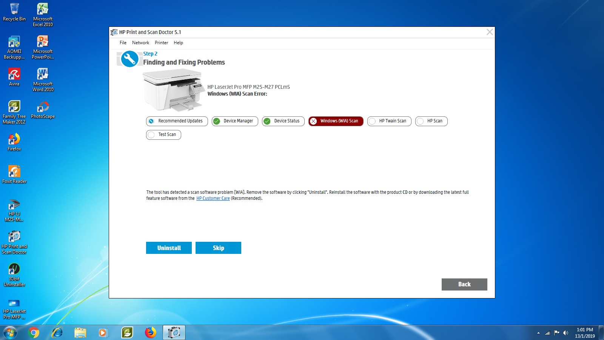Open Microsoft Word 2010 desktop icon
This screenshot has height=340, width=604.
pos(43,80)
